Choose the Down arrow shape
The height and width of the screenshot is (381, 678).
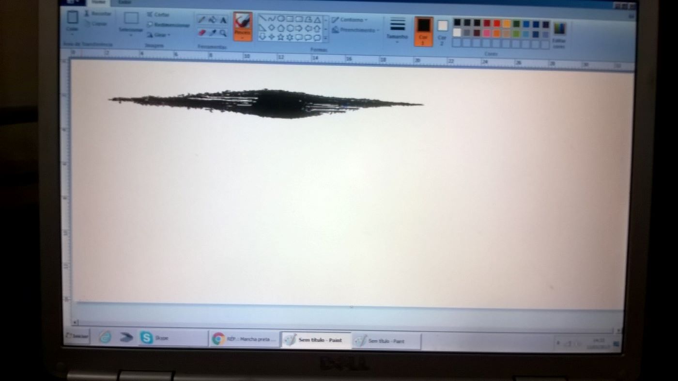[x=262, y=37]
